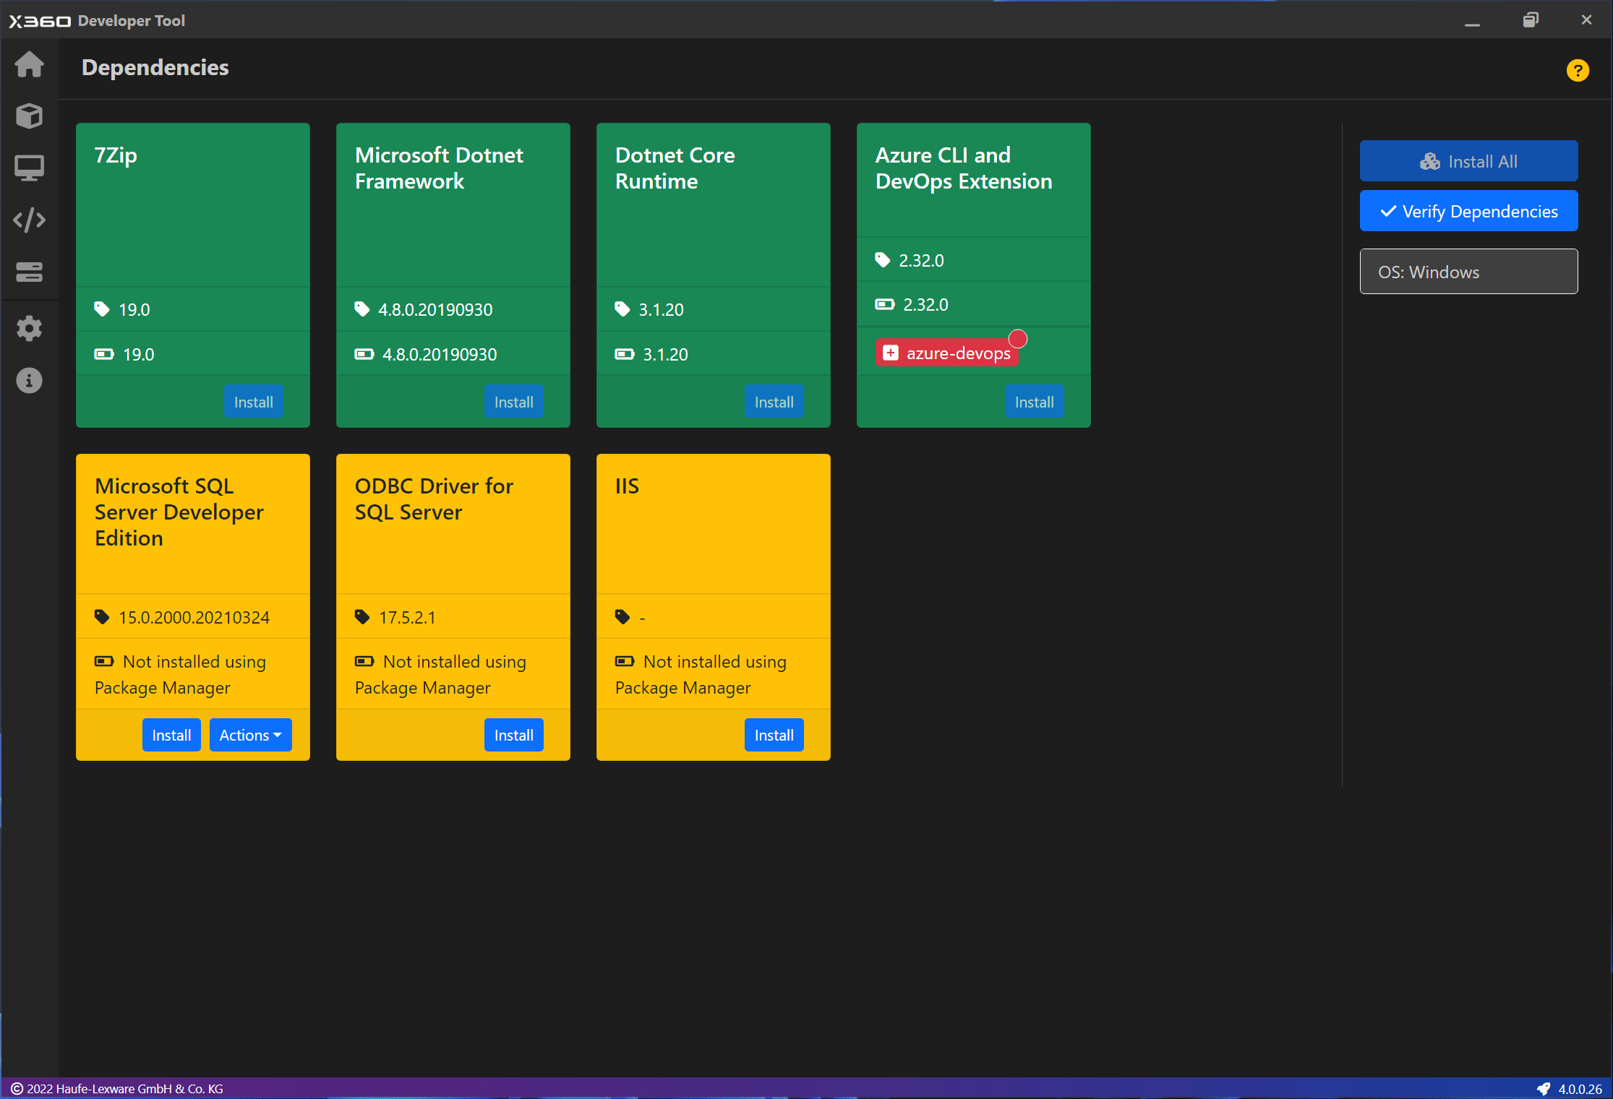Screen dimensions: 1613x1099
Task: Click the tag icon on Dotnet Core Runtime
Action: [622, 309]
